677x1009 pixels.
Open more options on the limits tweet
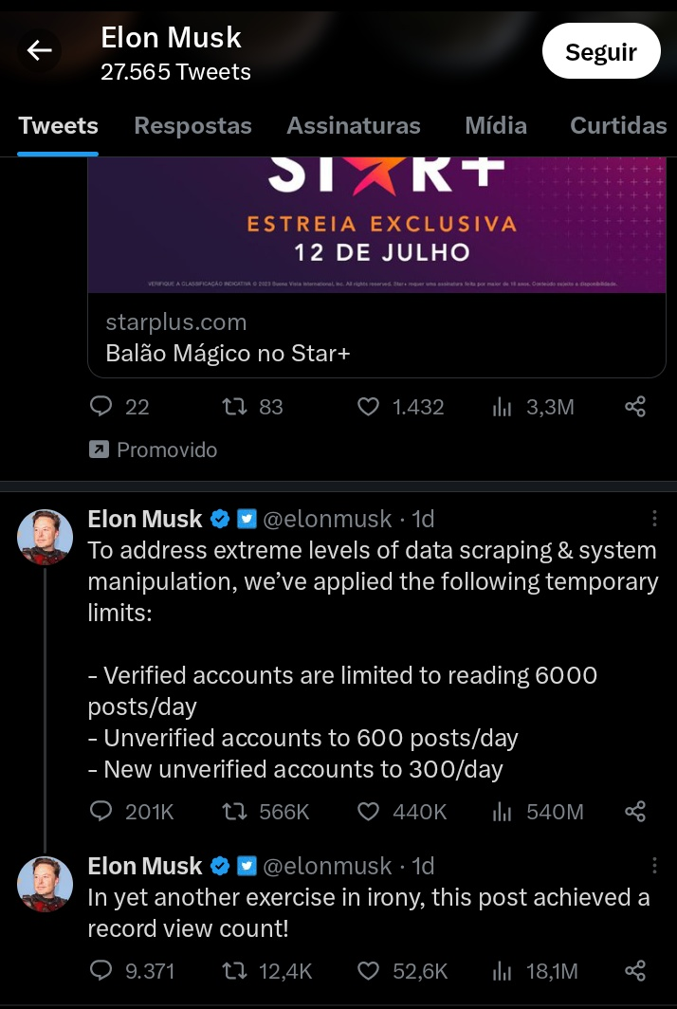tap(654, 519)
